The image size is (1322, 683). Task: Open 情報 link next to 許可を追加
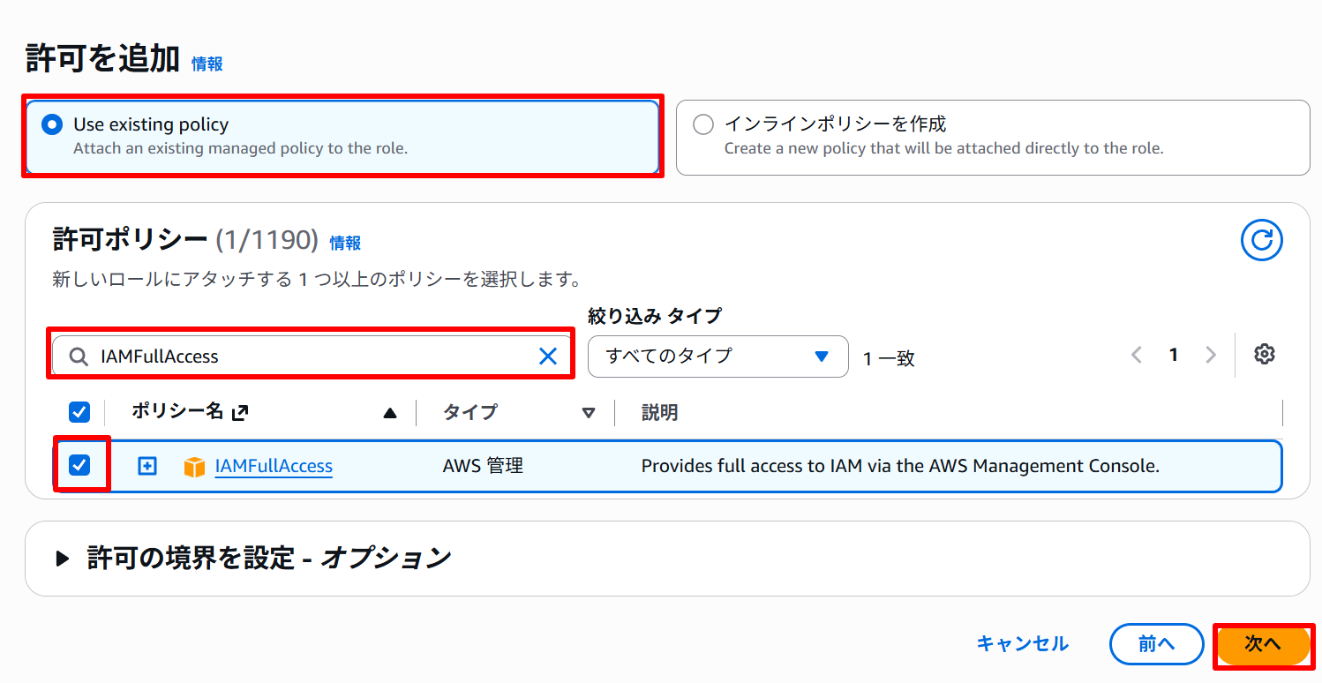207,64
